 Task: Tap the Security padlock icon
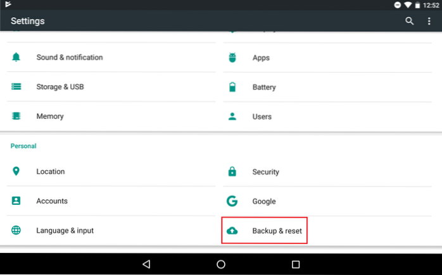coord(232,171)
